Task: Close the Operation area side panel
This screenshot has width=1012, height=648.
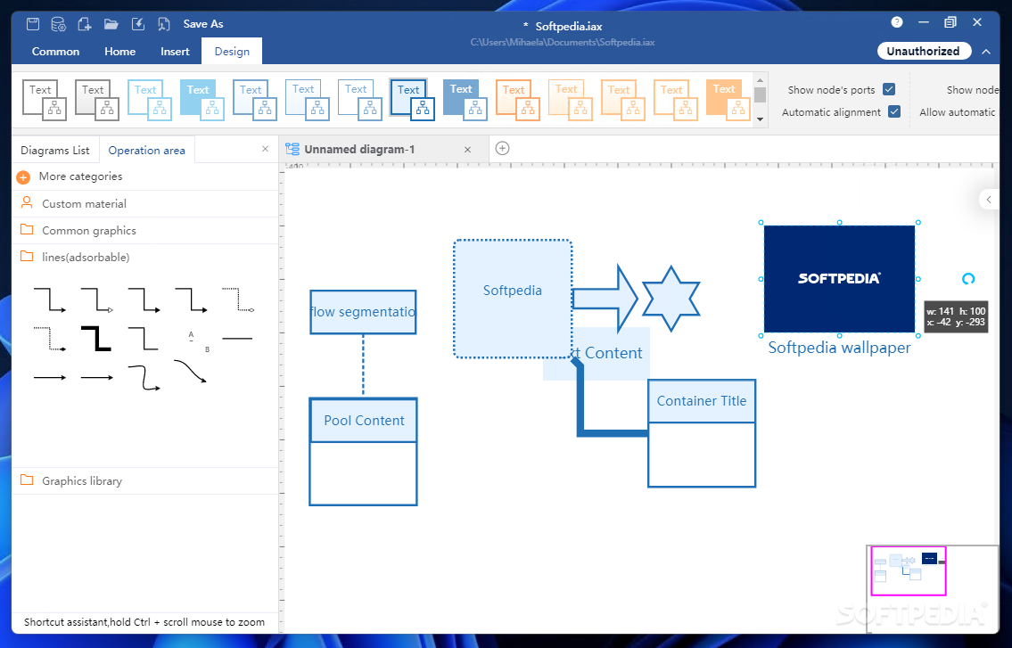Action: tap(265, 149)
